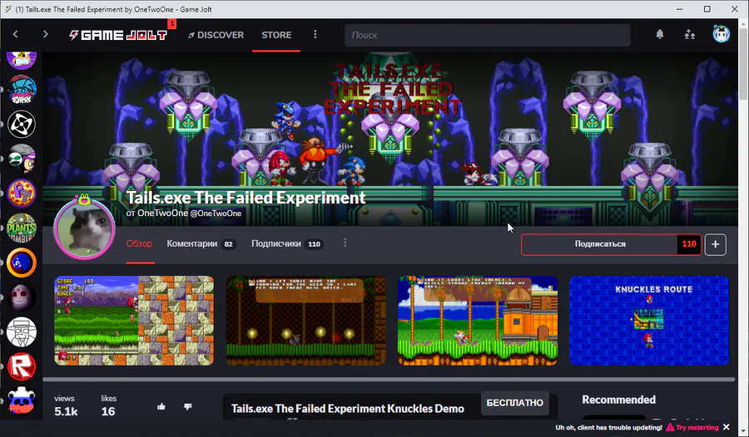Open the Discover page
Viewport: 749px width, 437px height.
tap(216, 35)
